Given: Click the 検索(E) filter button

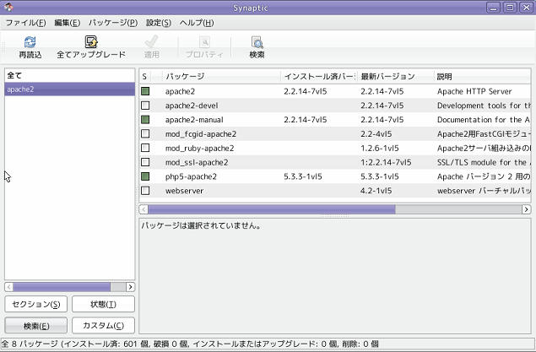Looking at the screenshot, I should point(36,326).
